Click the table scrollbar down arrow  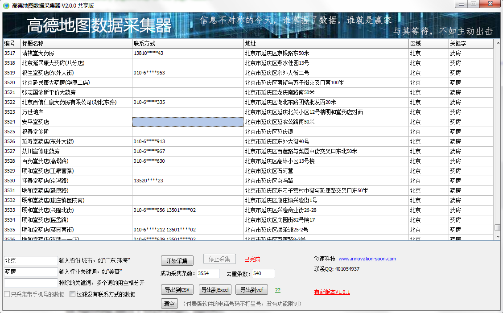[x=498, y=237]
